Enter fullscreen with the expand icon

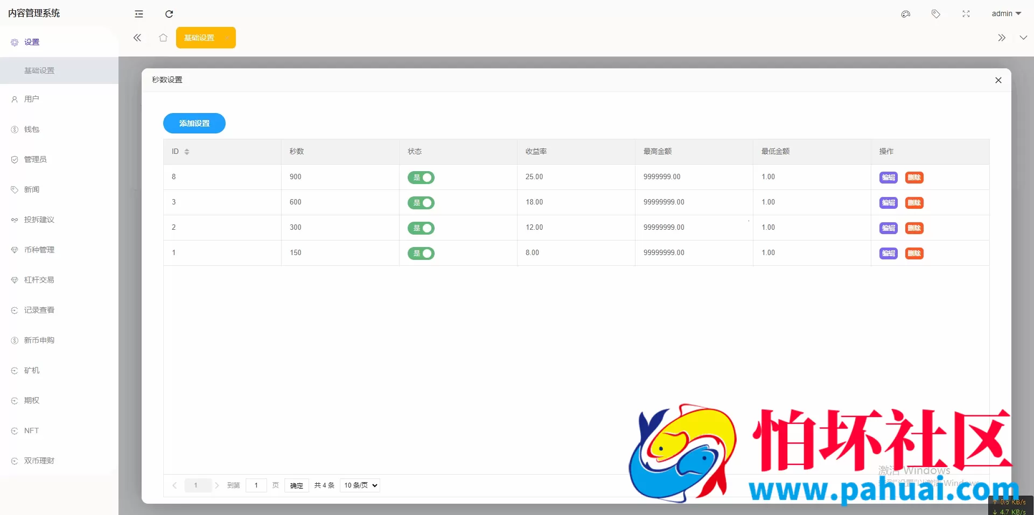coord(966,14)
